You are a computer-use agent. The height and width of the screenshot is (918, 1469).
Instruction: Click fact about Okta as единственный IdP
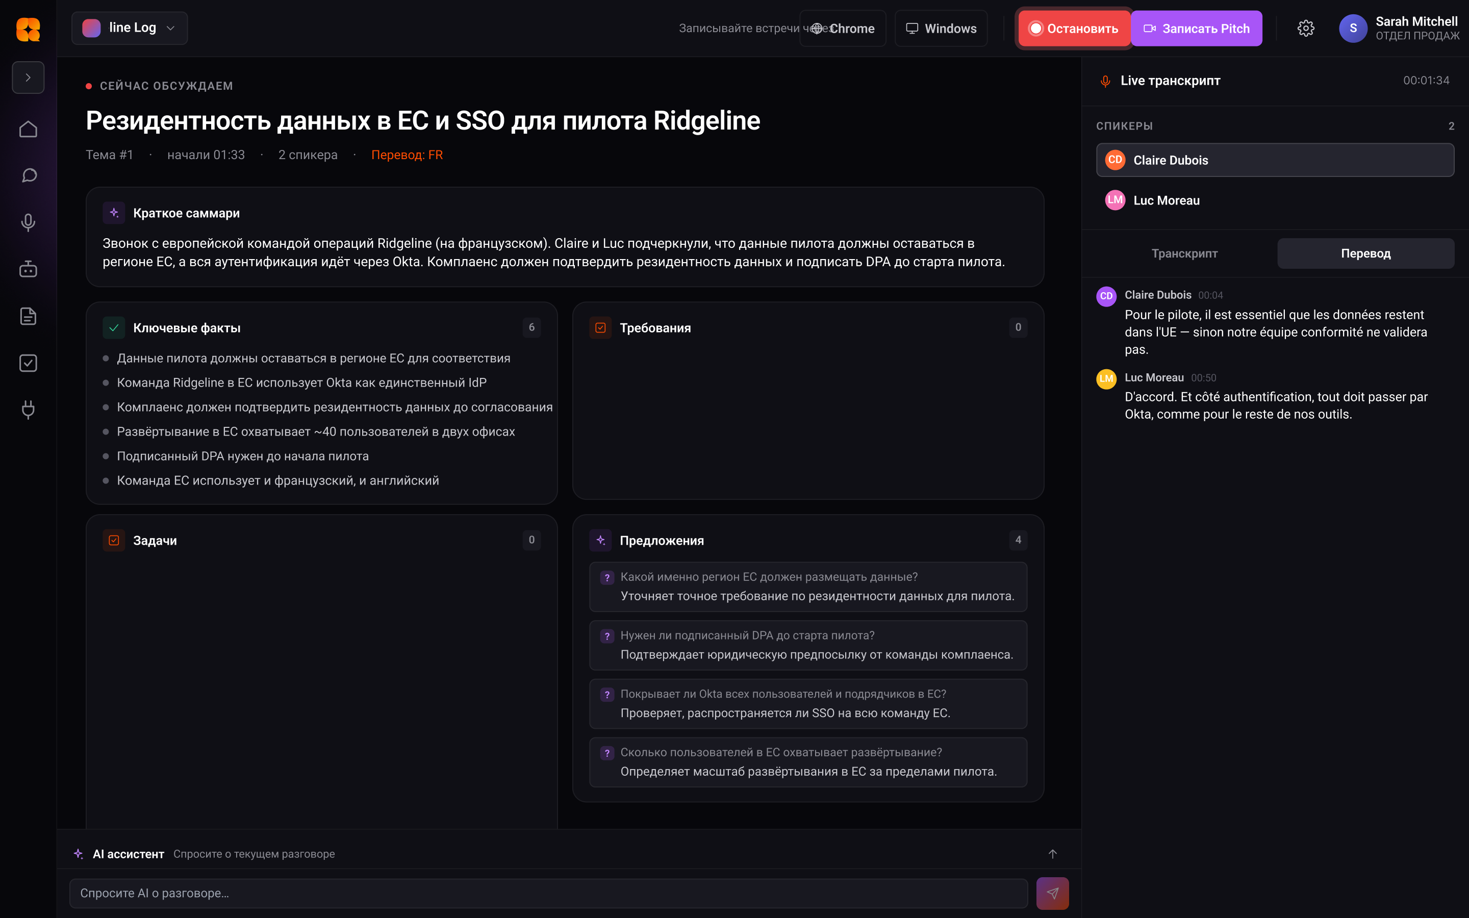(301, 382)
